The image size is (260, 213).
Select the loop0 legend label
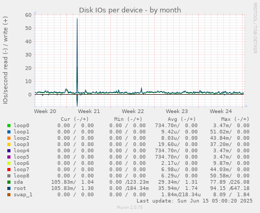[21, 126]
